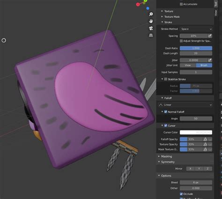Image resolution: width=222 pixels, height=199 pixels.
Task: Toggle pen pressure icon beside Jitter
Action: (210, 60)
